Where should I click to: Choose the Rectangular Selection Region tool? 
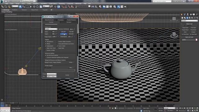coord(27,7)
